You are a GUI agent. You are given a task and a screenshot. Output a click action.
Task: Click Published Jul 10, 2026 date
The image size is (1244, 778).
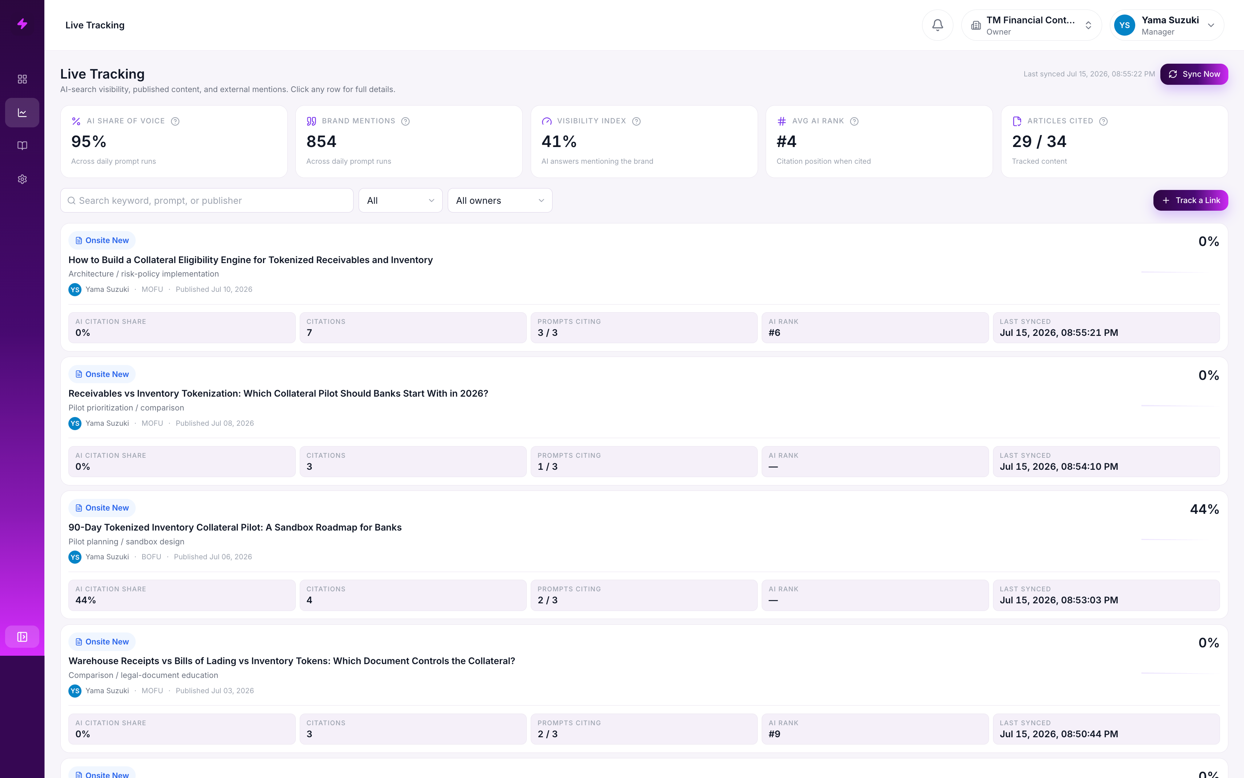coord(214,290)
